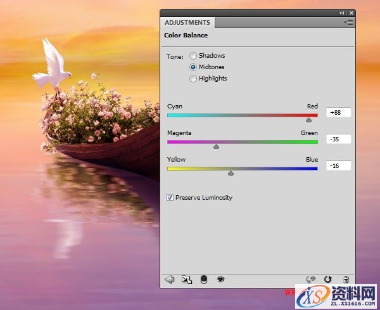Viewport: 380px width, 310px height.
Task: Click the return to adjustment list arrow
Action: (169, 279)
